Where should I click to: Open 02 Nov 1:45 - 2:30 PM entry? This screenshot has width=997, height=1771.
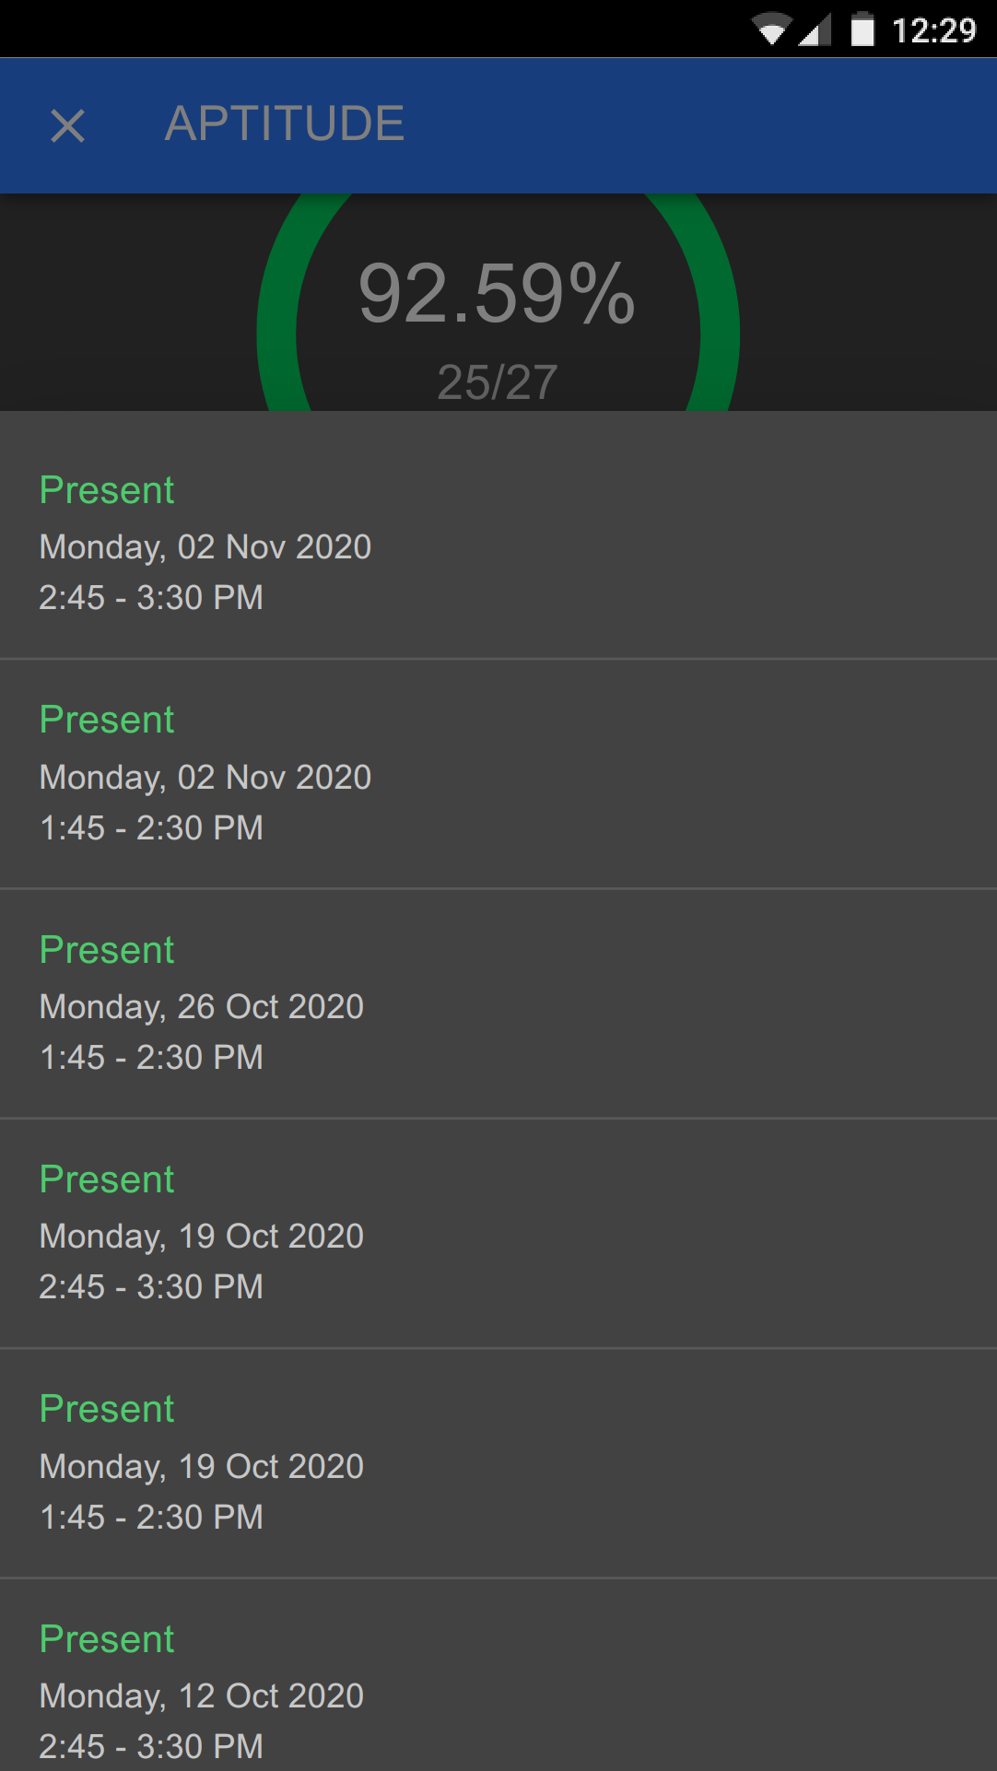point(498,774)
